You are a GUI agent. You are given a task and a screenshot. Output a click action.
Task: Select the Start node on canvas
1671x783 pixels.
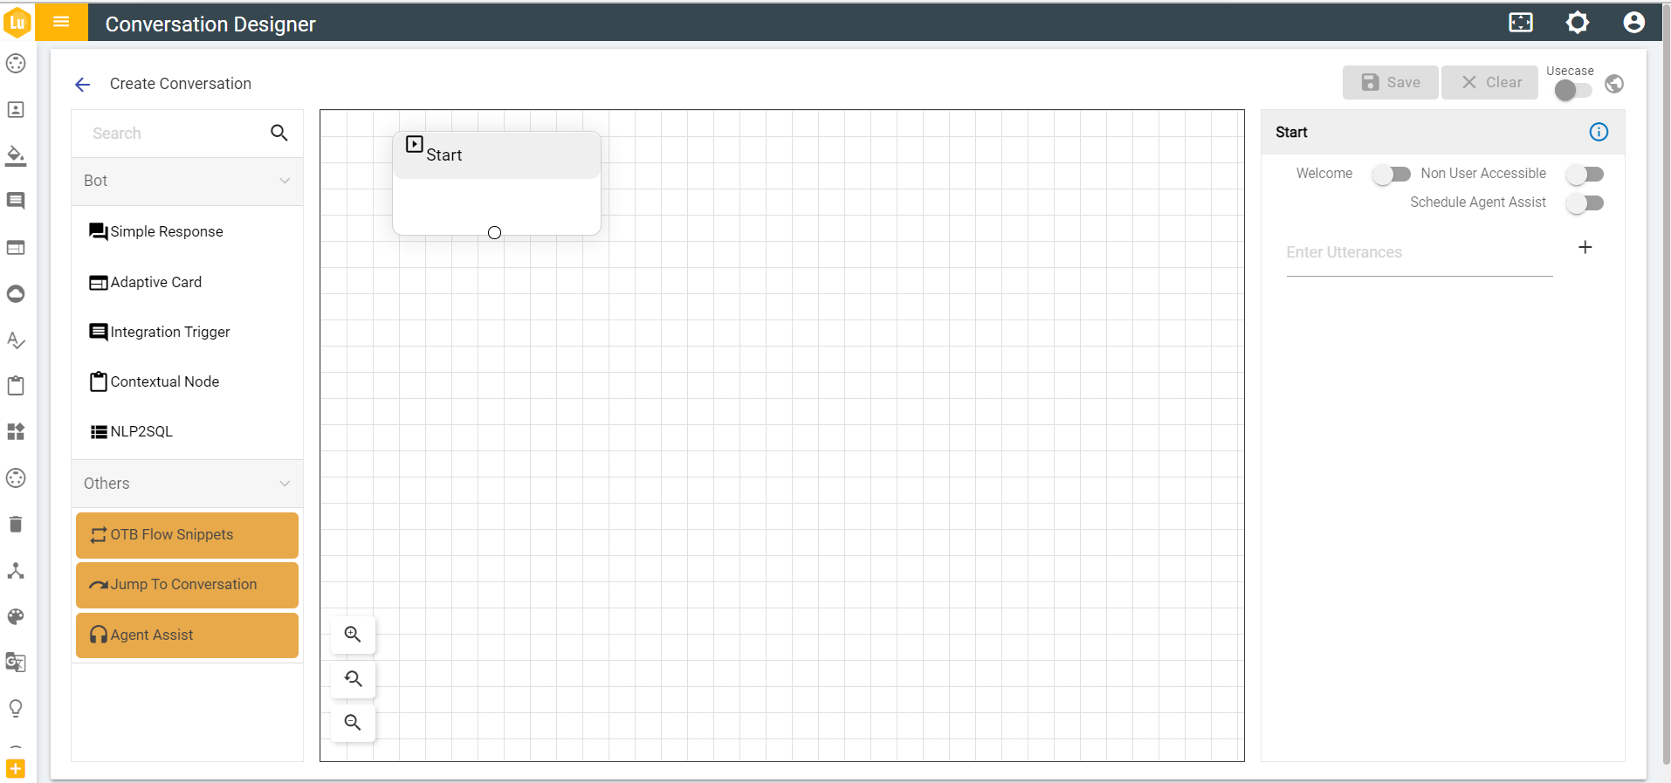tap(497, 183)
